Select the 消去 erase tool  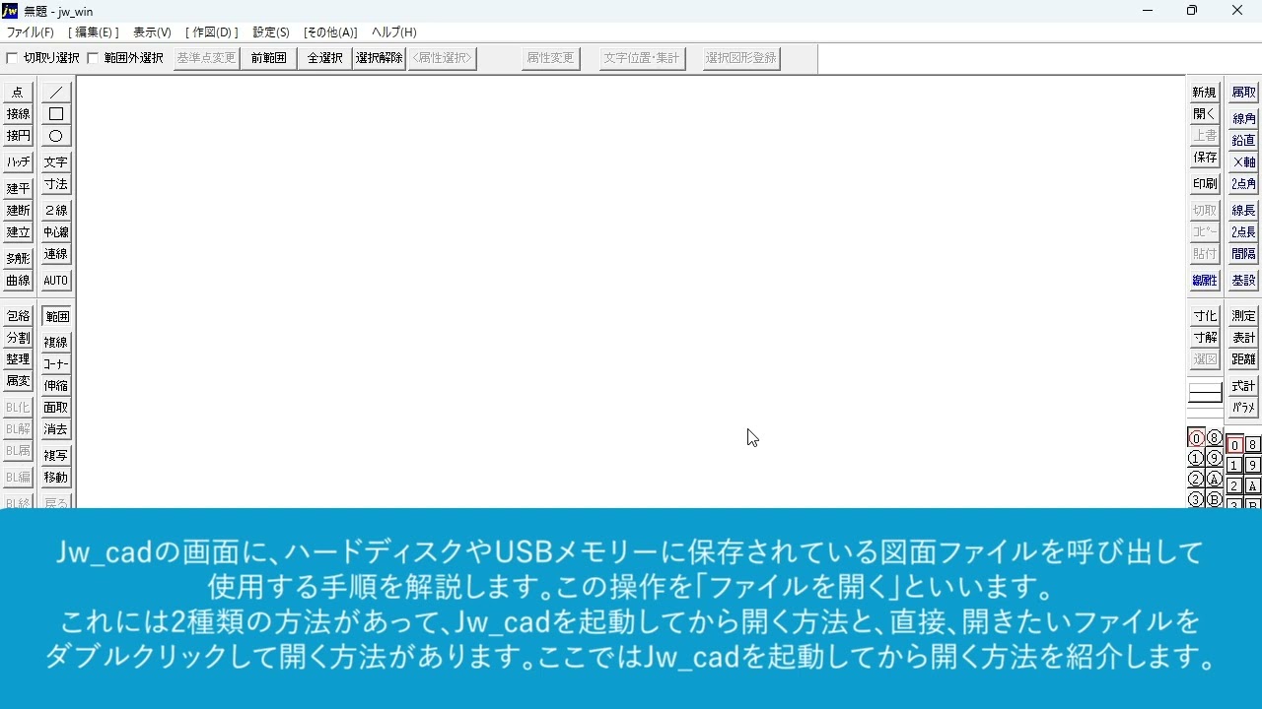(x=56, y=429)
